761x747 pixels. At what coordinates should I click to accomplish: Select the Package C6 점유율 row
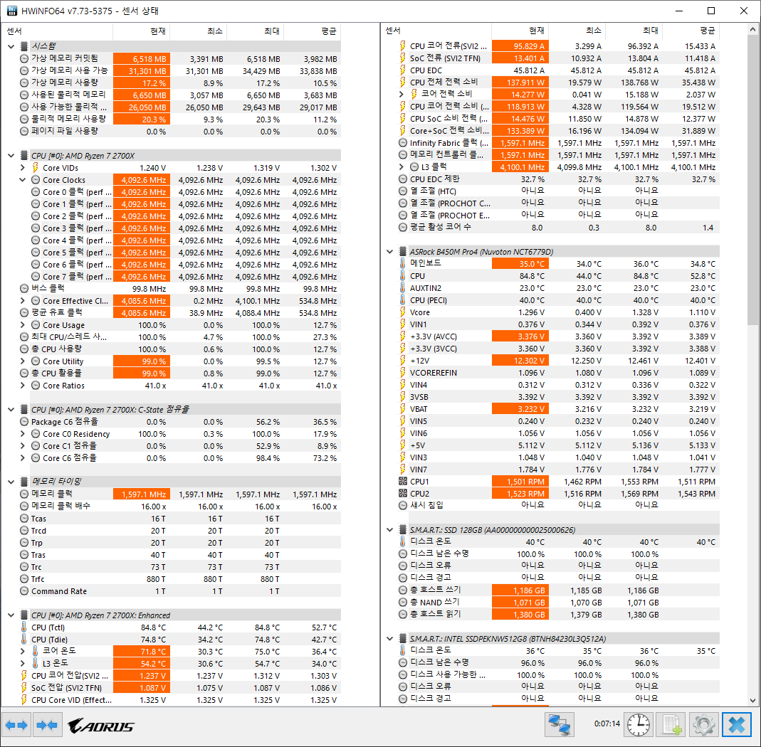point(179,422)
